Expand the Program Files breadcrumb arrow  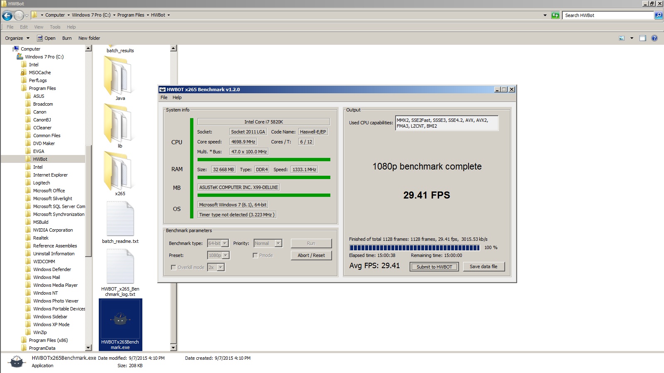tap(148, 15)
